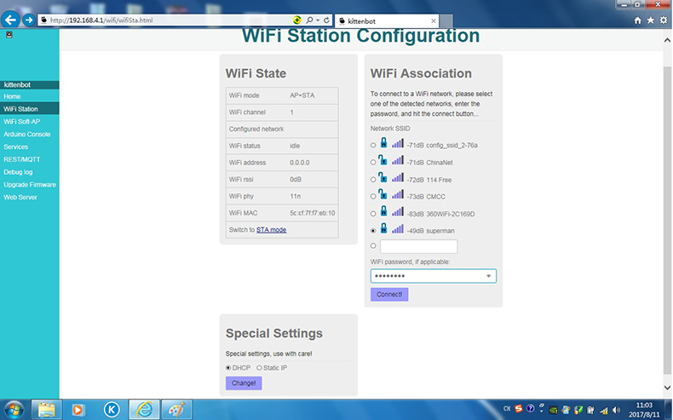Select the ChinaNet network radio button
The height and width of the screenshot is (420, 673).
point(373,162)
